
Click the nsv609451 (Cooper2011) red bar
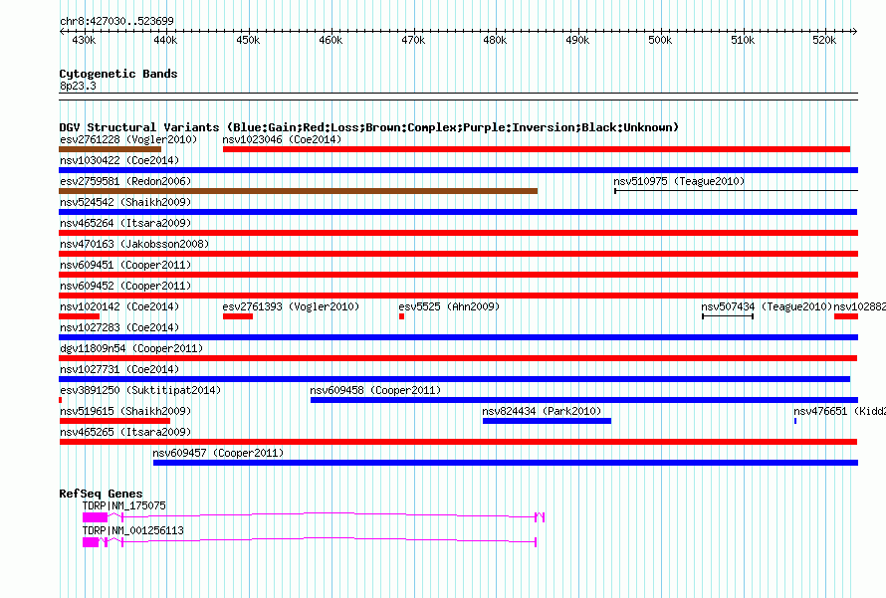coord(458,275)
